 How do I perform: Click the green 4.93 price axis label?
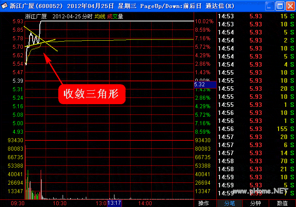point(18,132)
